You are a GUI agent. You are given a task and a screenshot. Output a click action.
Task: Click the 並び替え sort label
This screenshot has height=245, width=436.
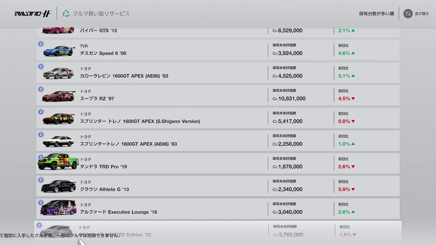click(422, 14)
